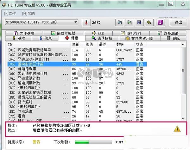
Task: Select row (0C) 通电周期计数
Action: pyautogui.click(x=77, y=83)
